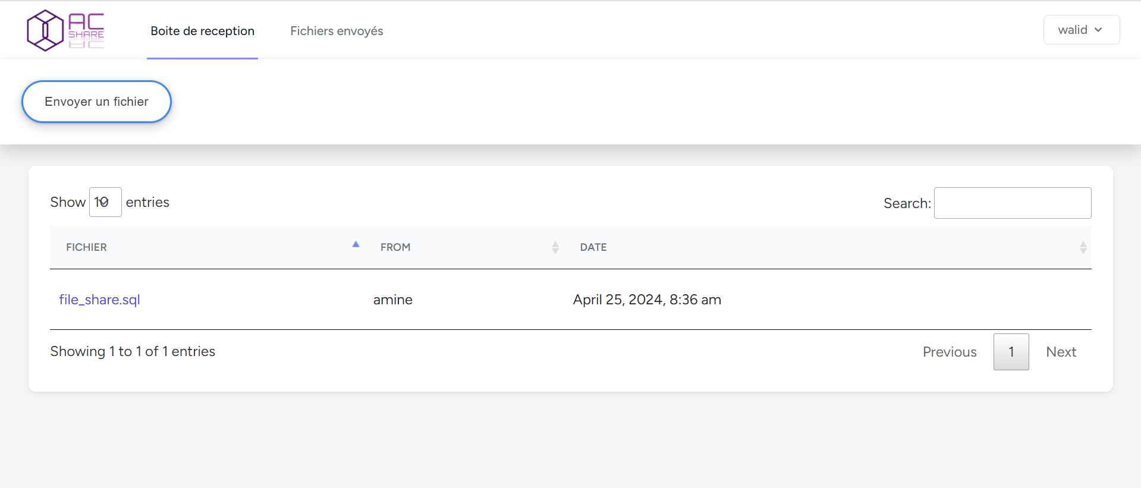Click the AC Share logo
Image resolution: width=1141 pixels, height=488 pixels.
tap(65, 30)
